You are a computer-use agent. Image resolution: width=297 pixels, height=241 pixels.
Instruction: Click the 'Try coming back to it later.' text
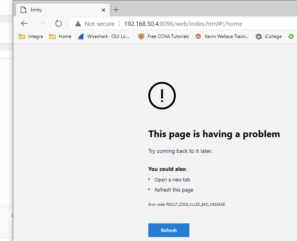(x=180, y=151)
